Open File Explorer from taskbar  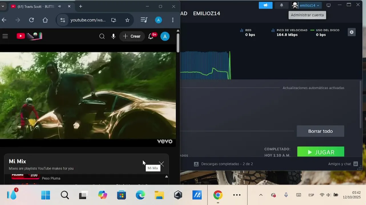click(159, 195)
